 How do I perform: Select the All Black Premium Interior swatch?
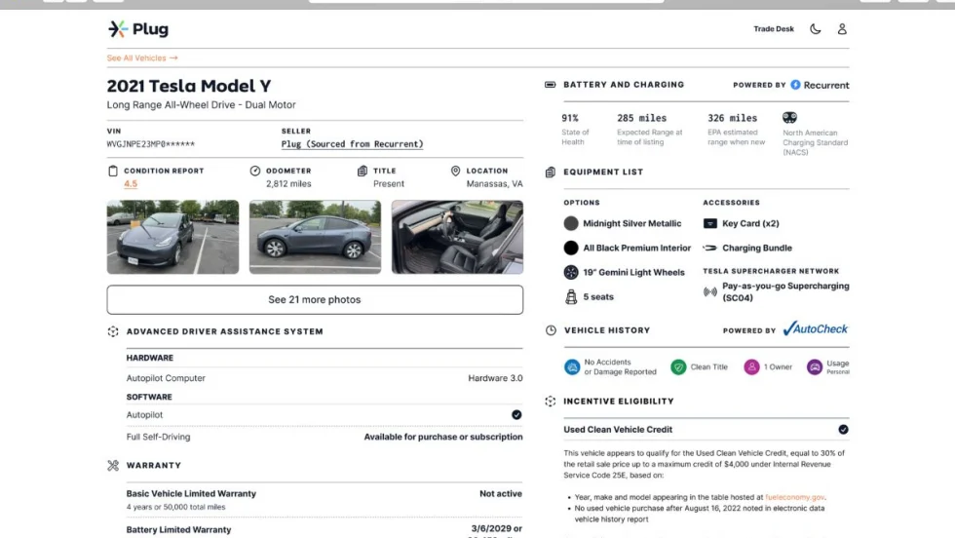tap(571, 248)
